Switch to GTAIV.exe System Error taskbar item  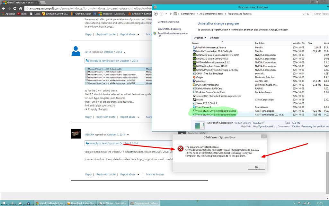pos(113,203)
